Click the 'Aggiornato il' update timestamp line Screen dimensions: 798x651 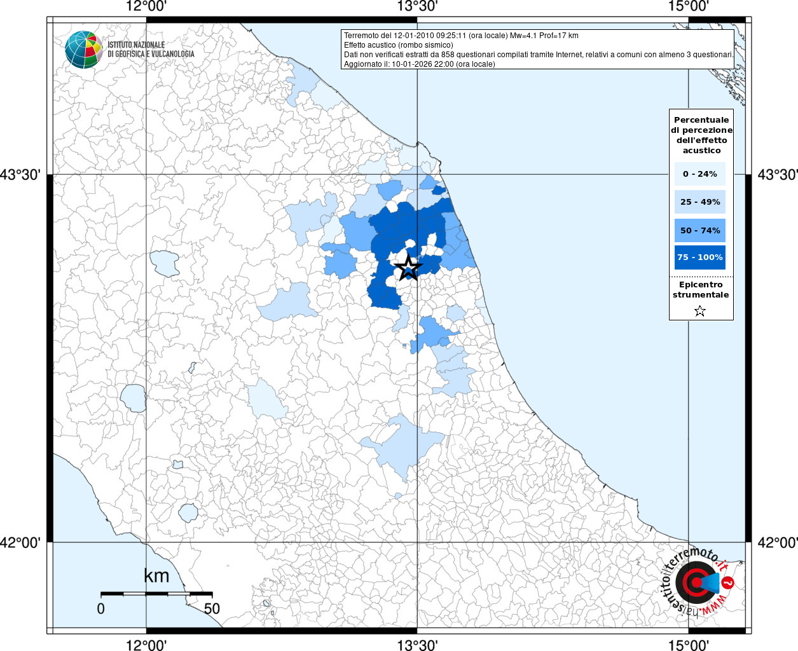[419, 64]
